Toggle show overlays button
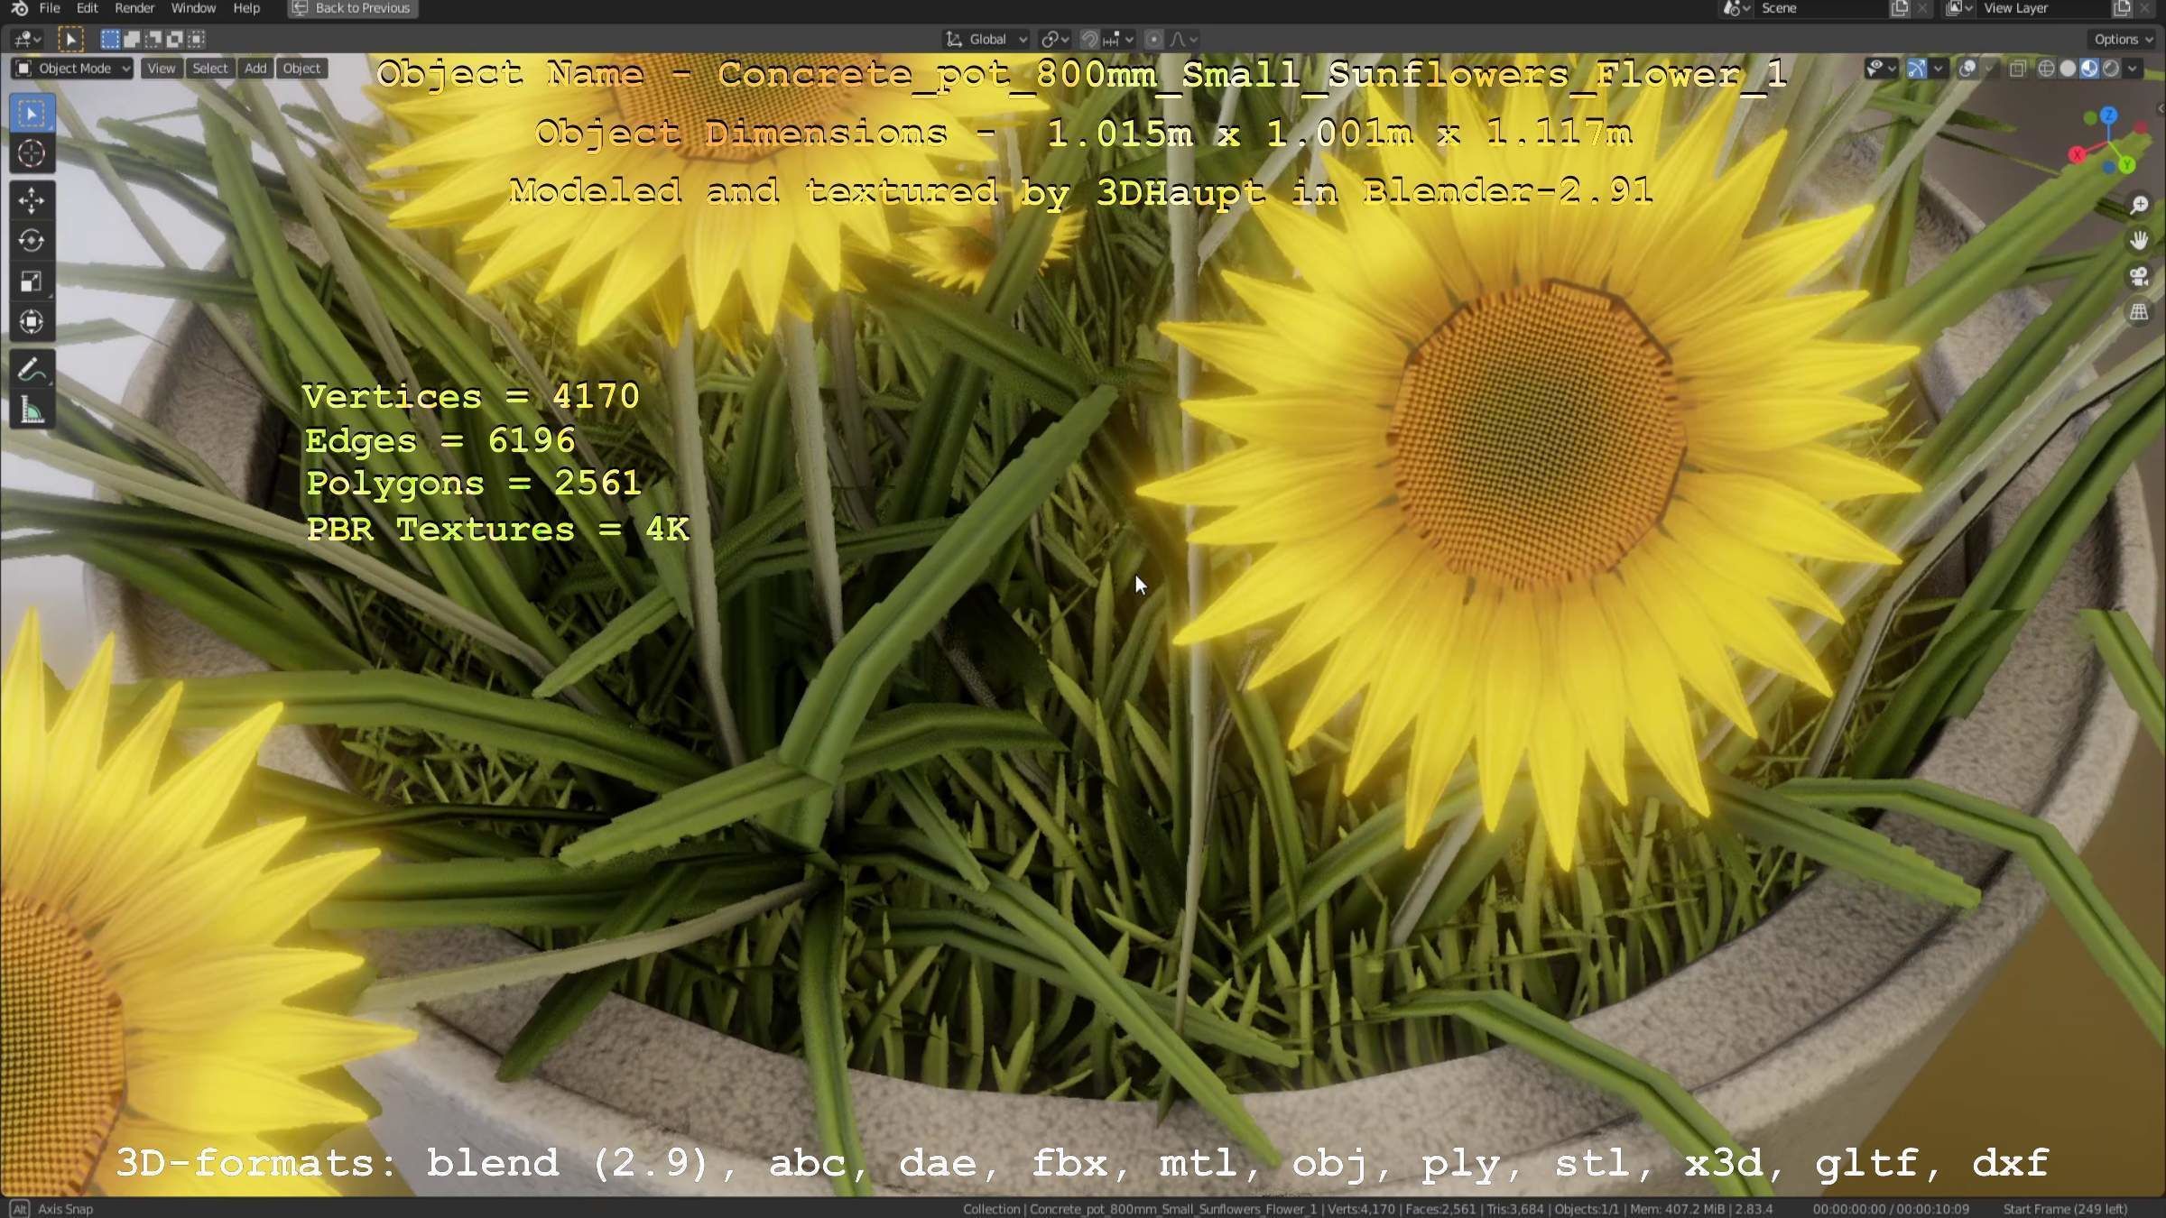 tap(1967, 69)
